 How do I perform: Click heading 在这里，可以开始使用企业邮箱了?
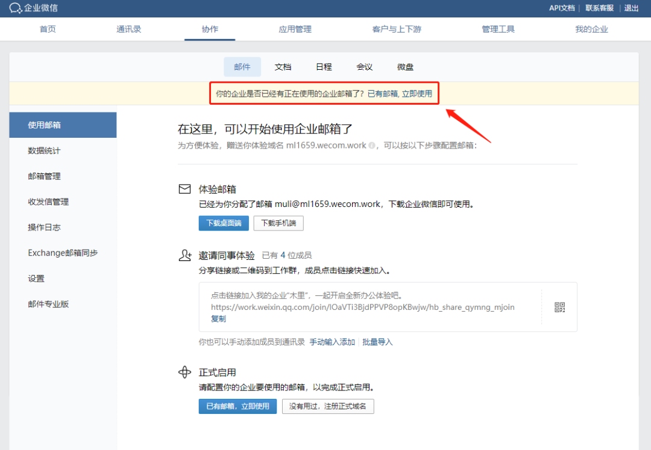tap(265, 129)
